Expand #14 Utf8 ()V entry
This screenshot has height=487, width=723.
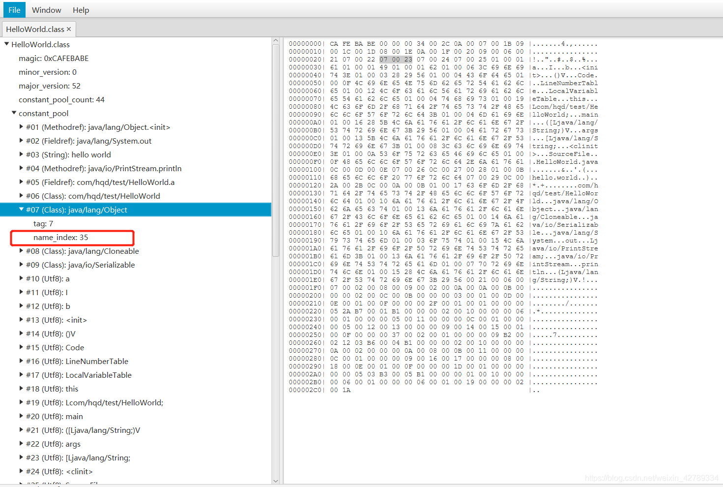coord(22,333)
